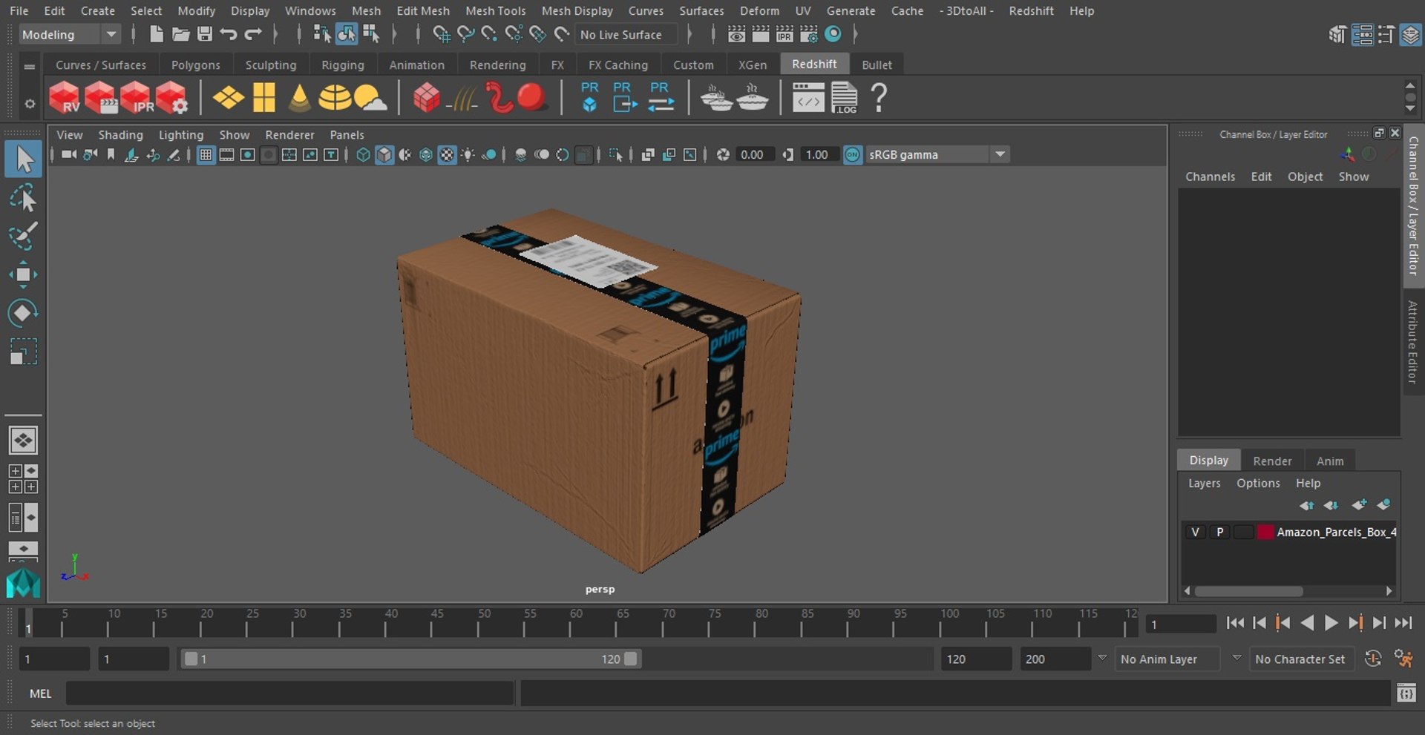This screenshot has height=735, width=1425.
Task: Switch to single perspective pane layout
Action: tap(23, 441)
